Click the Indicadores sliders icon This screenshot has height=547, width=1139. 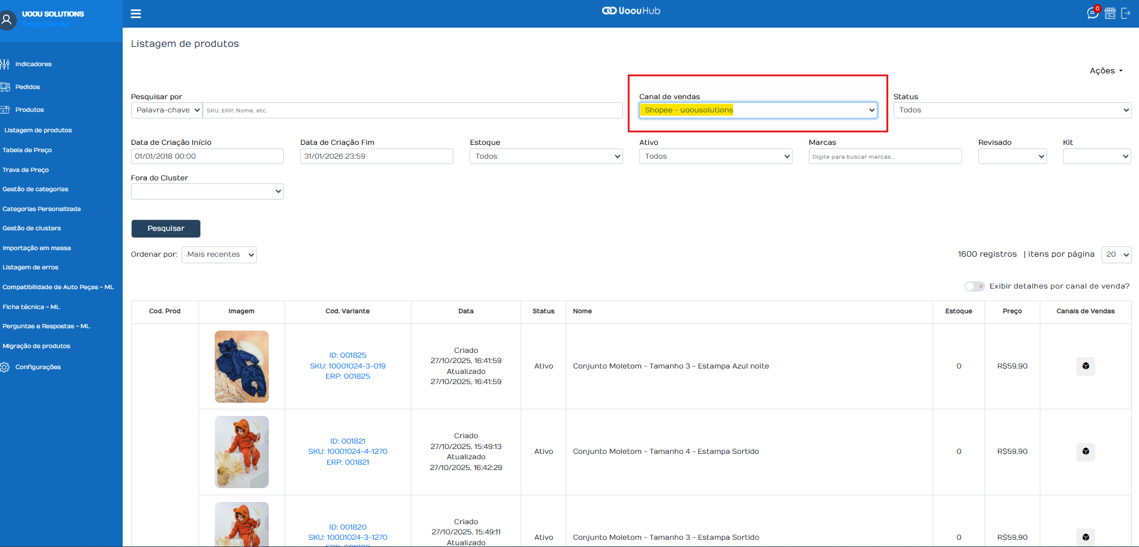(x=5, y=64)
